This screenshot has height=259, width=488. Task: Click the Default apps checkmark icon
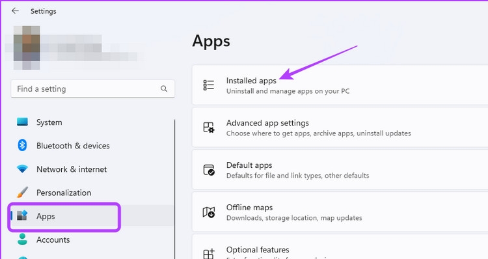pos(208,170)
